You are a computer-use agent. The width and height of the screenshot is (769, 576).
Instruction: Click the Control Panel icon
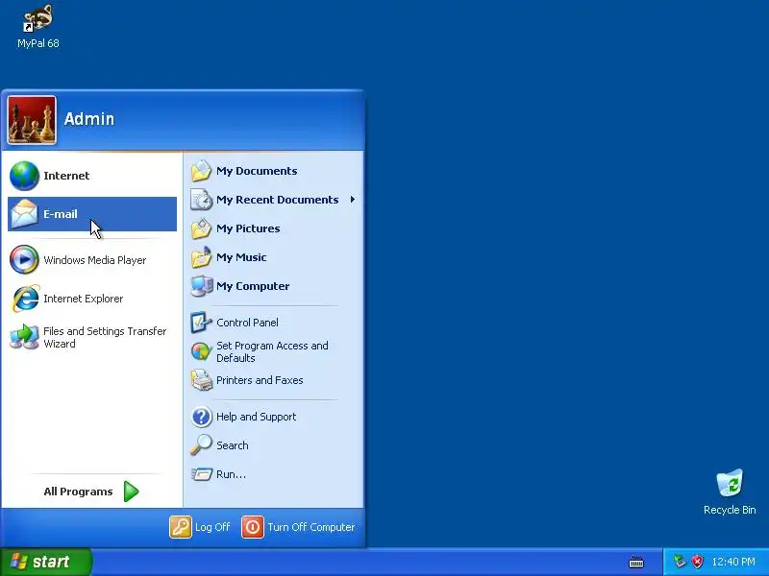point(201,323)
